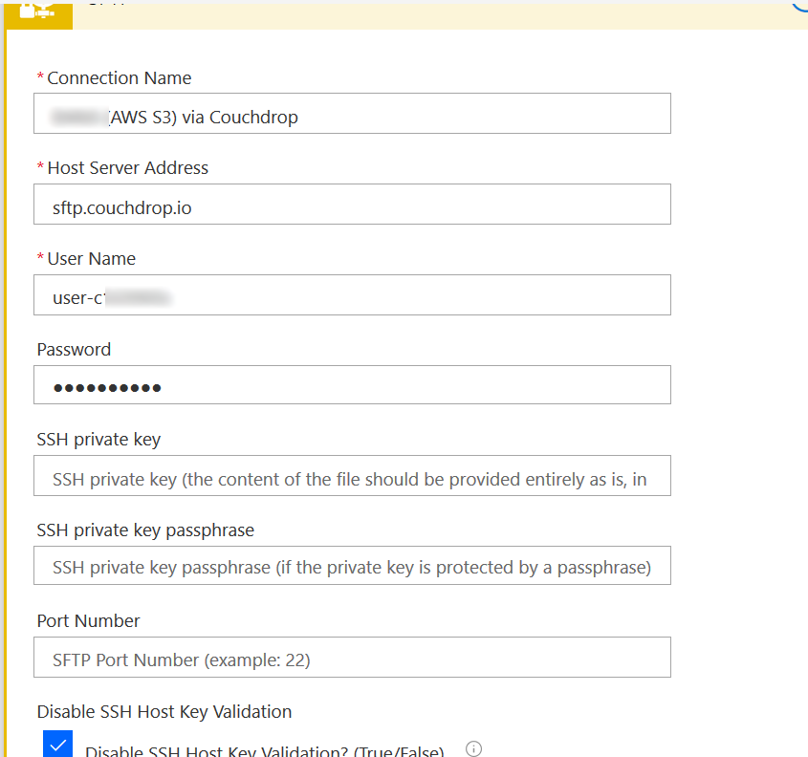This screenshot has width=808, height=757.
Task: Toggle the Disable SSH Host Key Validation checkbox
Action: pos(57,743)
